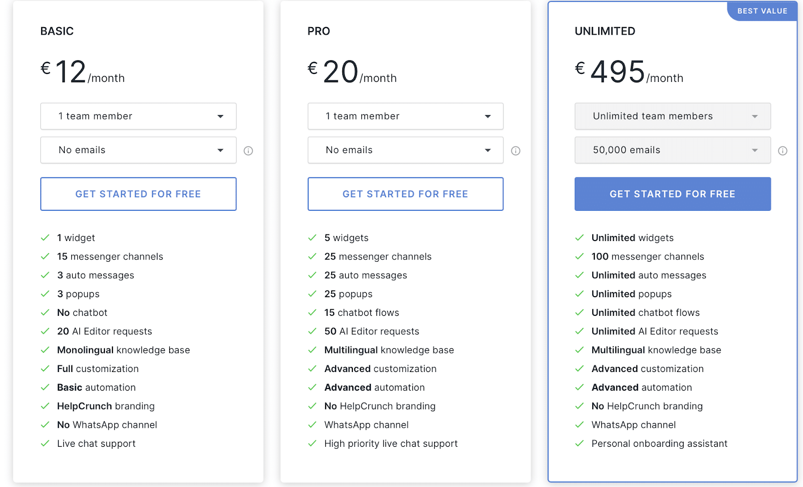
Task: Click the PRO plan title
Action: [x=319, y=31]
